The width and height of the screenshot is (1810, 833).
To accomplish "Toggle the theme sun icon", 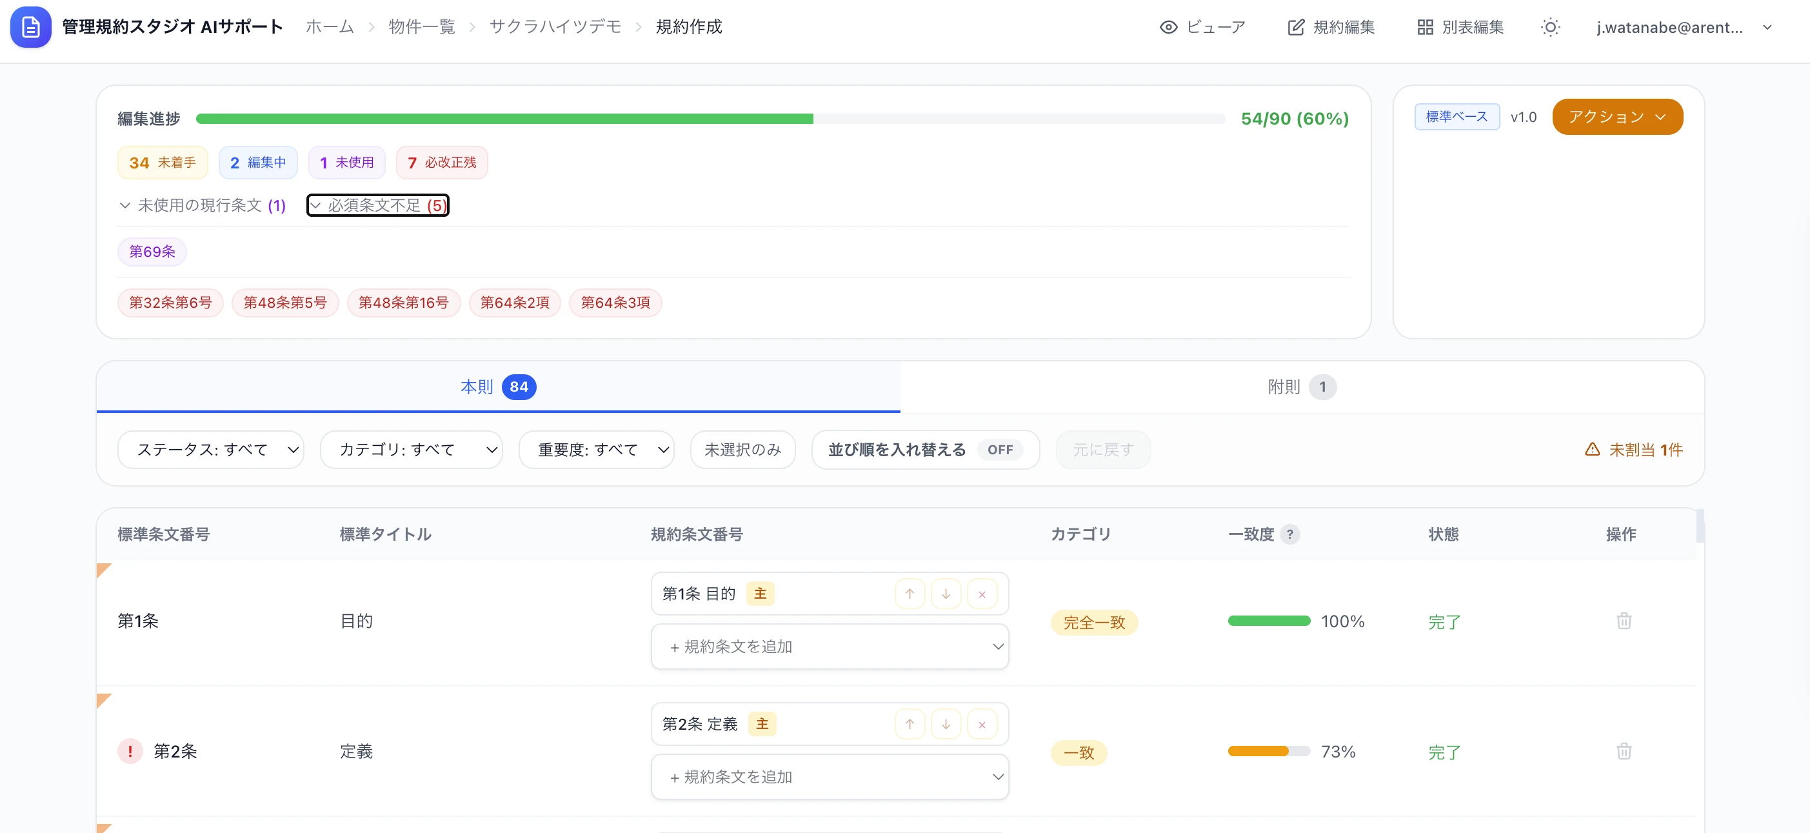I will click(x=1551, y=26).
